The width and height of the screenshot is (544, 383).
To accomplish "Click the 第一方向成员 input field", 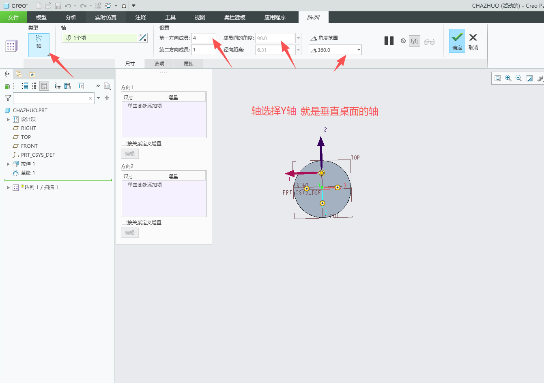I will 203,38.
